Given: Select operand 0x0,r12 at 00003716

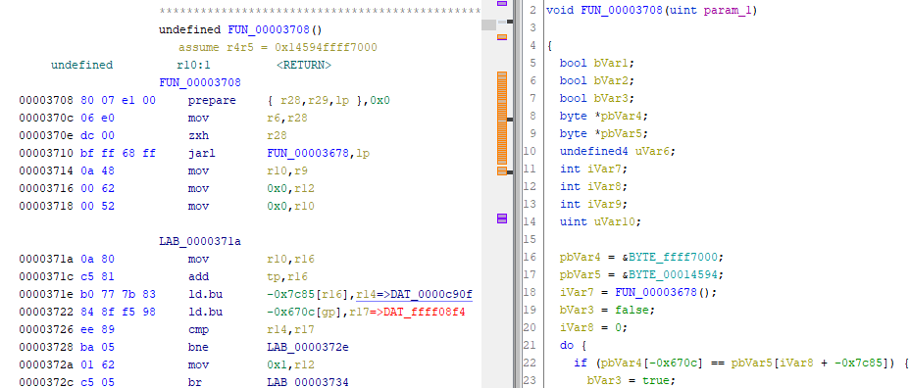Looking at the screenshot, I should point(290,188).
